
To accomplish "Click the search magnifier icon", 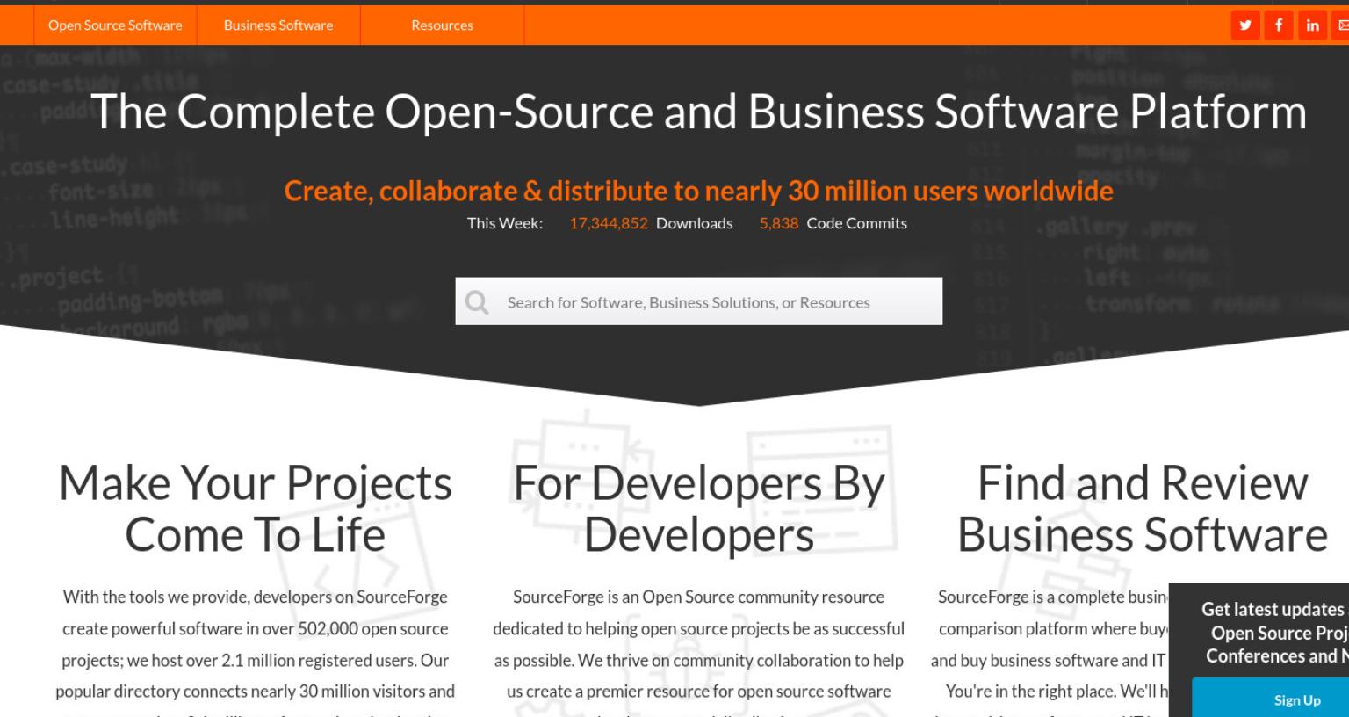I will pyautogui.click(x=477, y=302).
